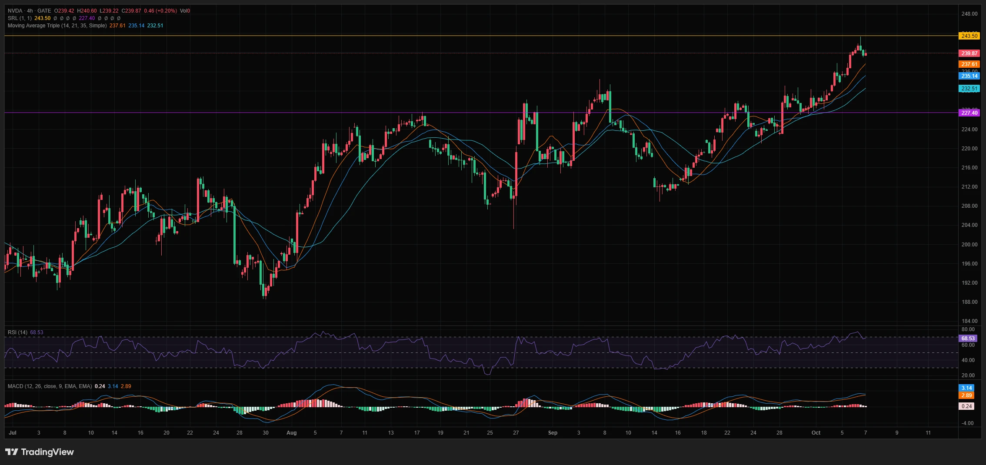Image resolution: width=986 pixels, height=465 pixels.
Task: Click the TradingView logo
Action: coord(40,452)
